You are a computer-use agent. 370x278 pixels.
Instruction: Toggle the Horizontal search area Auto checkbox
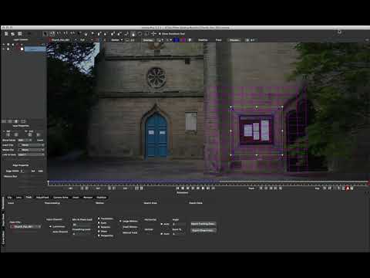162,224
